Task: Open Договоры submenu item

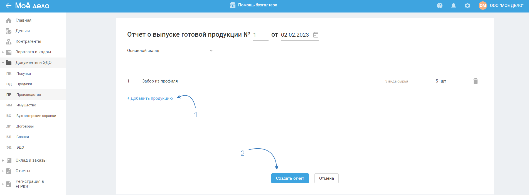Action: [25, 126]
